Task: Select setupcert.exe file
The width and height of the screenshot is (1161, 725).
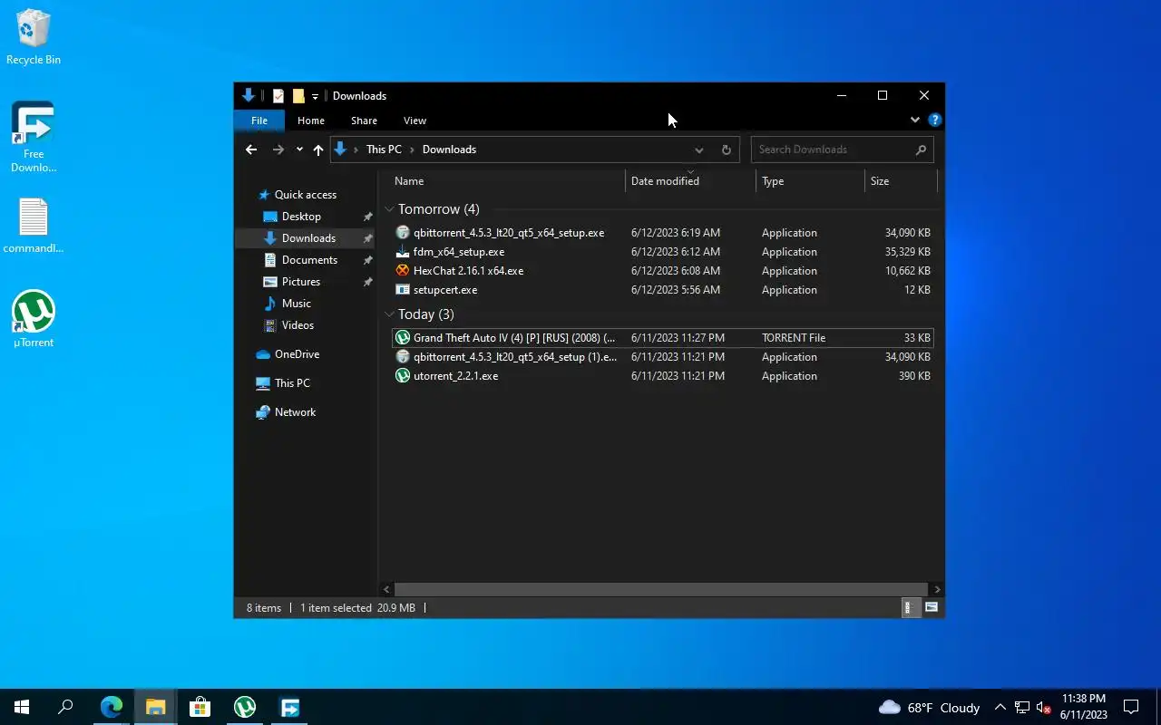Action: (663, 290)
